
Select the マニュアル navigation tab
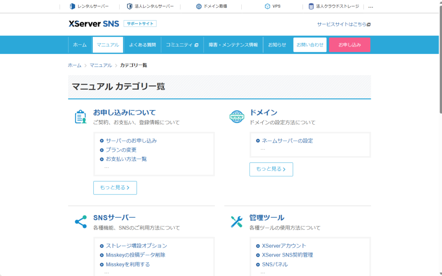point(108,45)
